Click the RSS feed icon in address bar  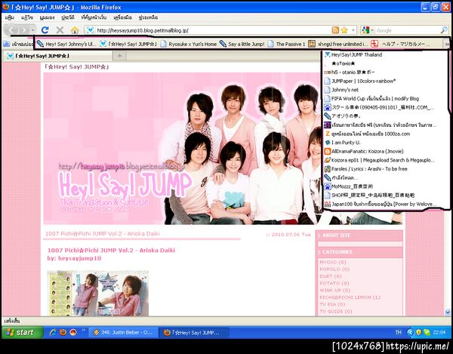click(335, 30)
